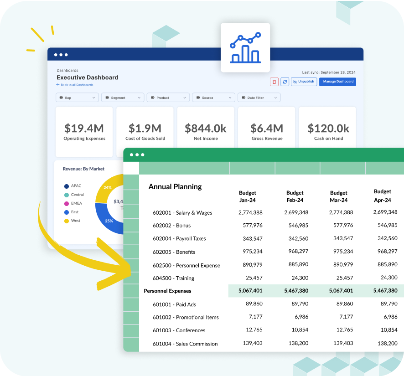404x376 pixels.
Task: Select the $844.0k Net Income card
Action: [x=206, y=127]
